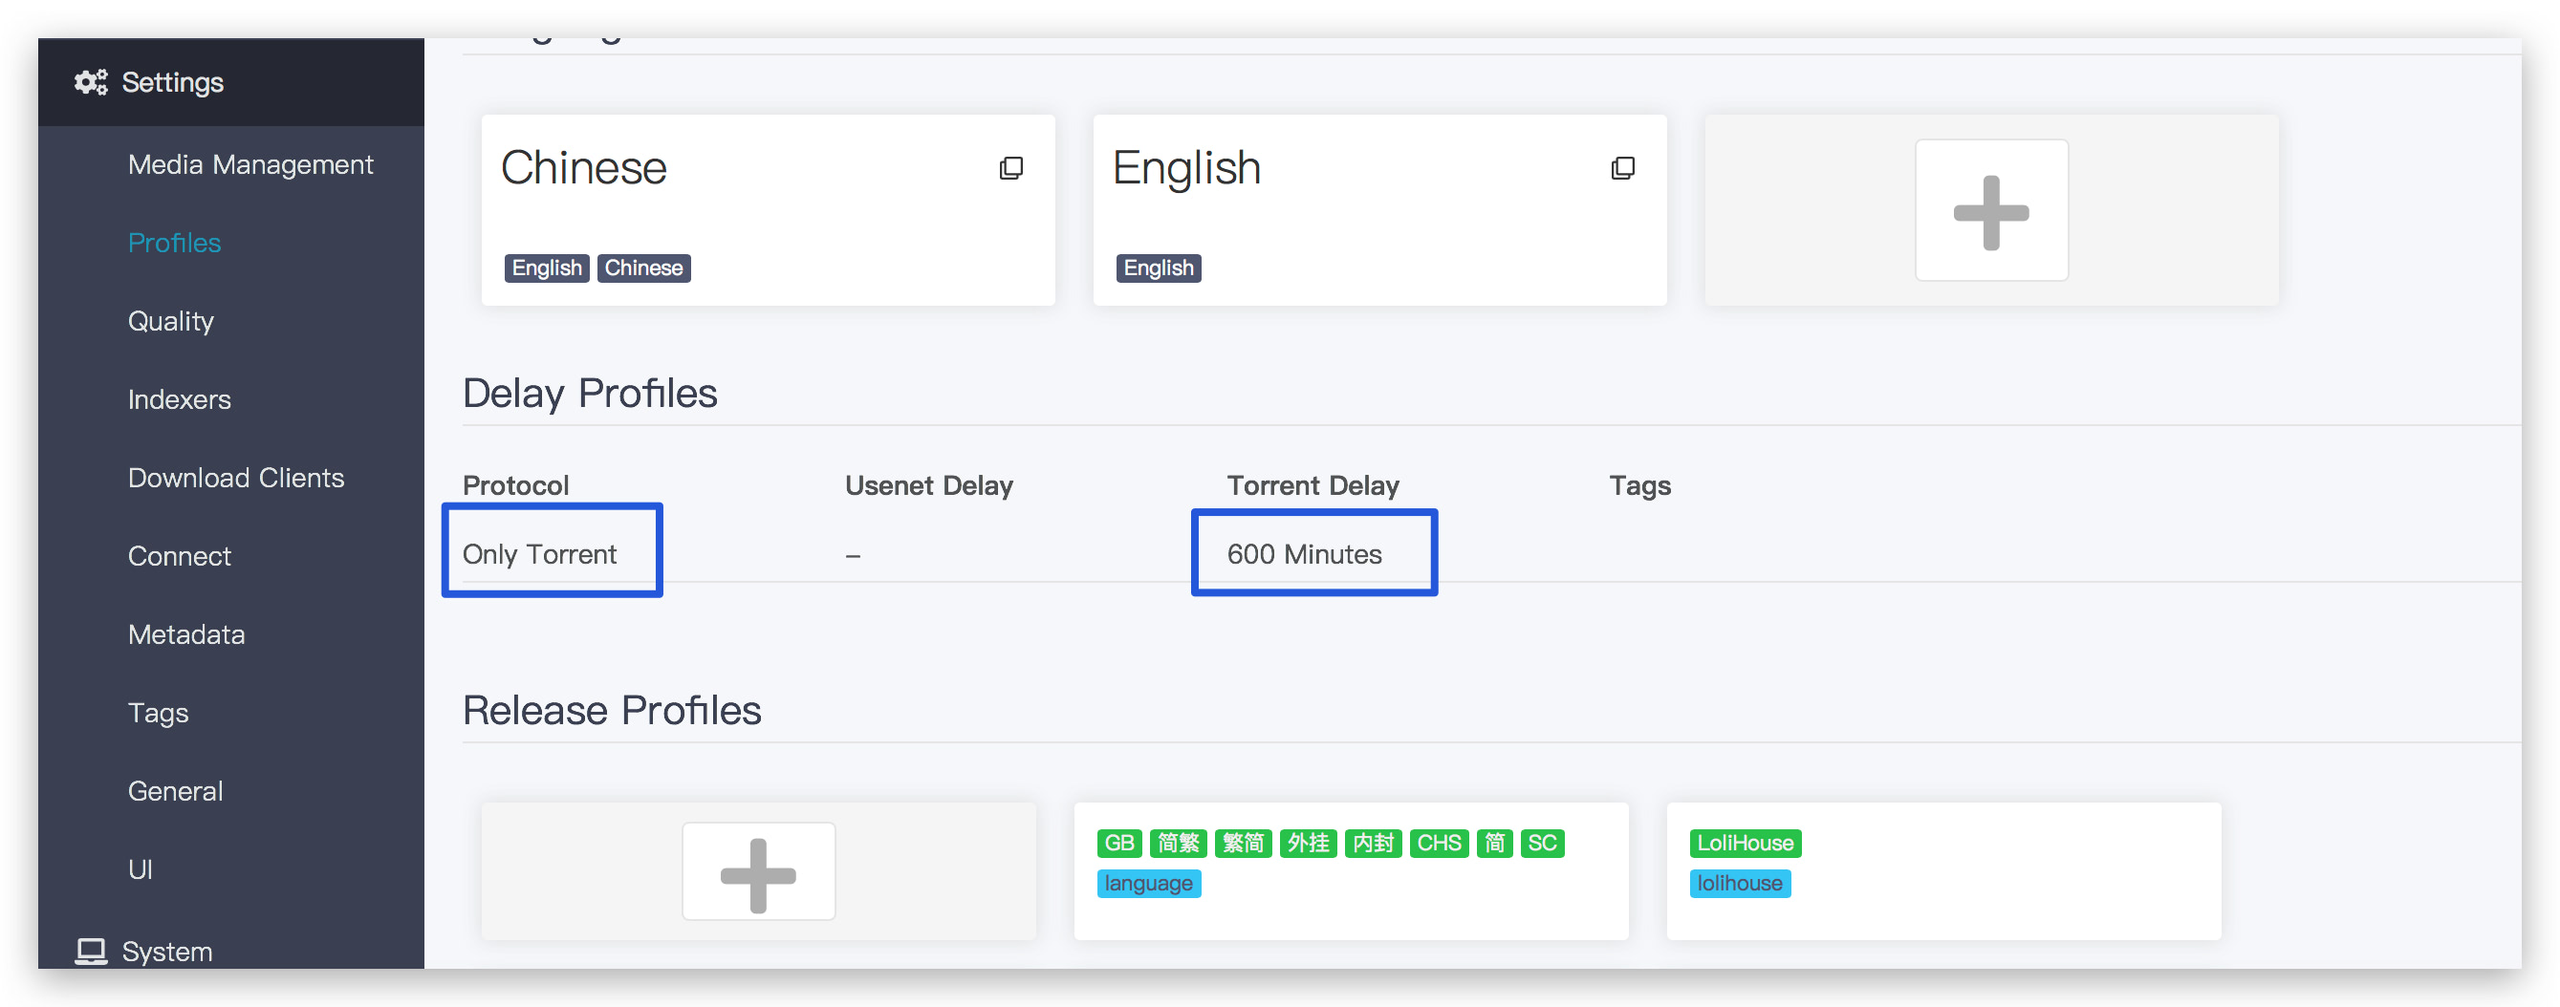The width and height of the screenshot is (2560, 1007).
Task: Click the English tag in the English card
Action: 1158,268
